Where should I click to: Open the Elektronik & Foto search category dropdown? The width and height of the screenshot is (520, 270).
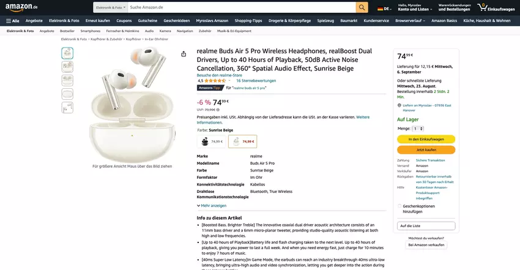pyautogui.click(x=111, y=7)
